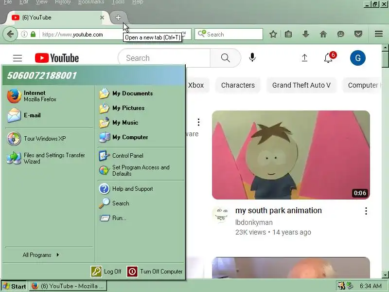Open Set Program Access and Defaults
Image resolution: width=389 pixels, height=292 pixels.
tap(141, 170)
